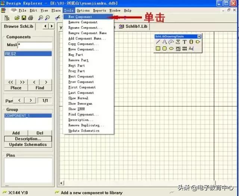The width and height of the screenshot is (239, 196).
Task: Select the text T tool
Action: point(184,42)
